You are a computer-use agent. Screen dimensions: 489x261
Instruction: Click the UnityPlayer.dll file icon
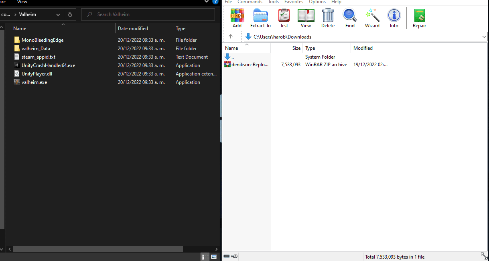pyautogui.click(x=17, y=73)
